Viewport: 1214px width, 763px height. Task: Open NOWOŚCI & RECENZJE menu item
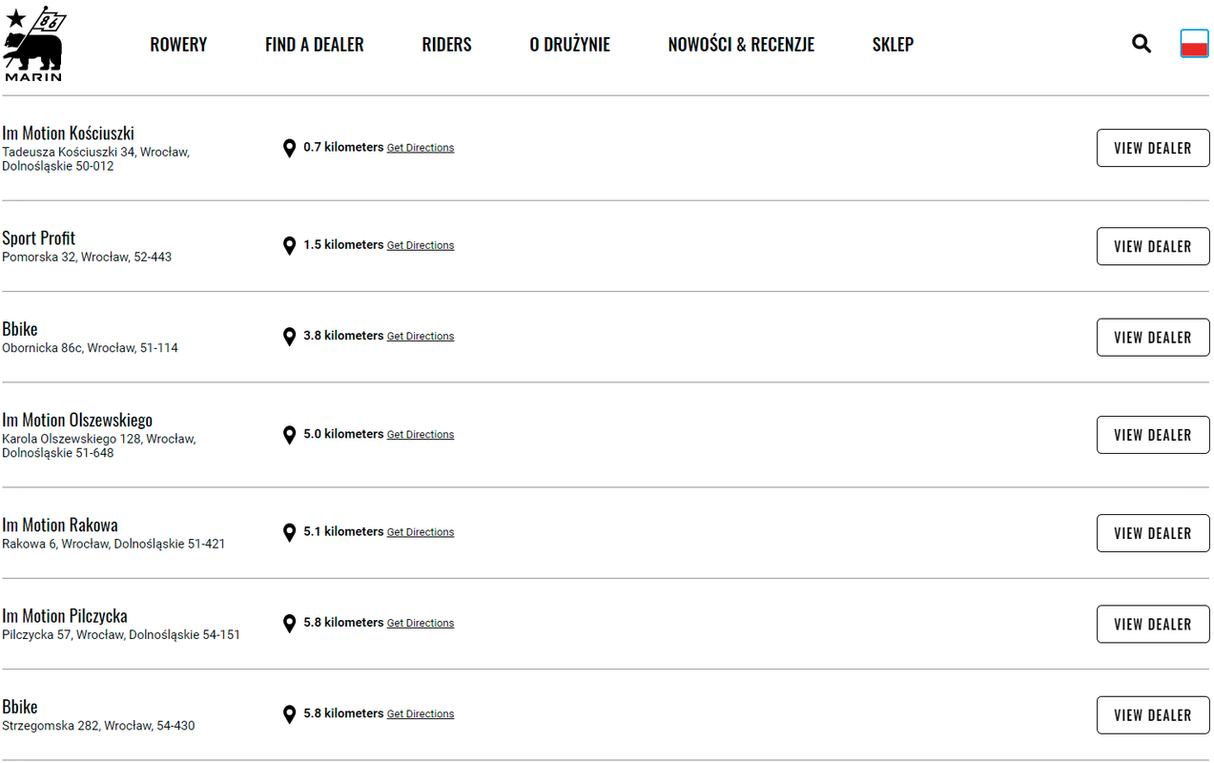(x=741, y=44)
